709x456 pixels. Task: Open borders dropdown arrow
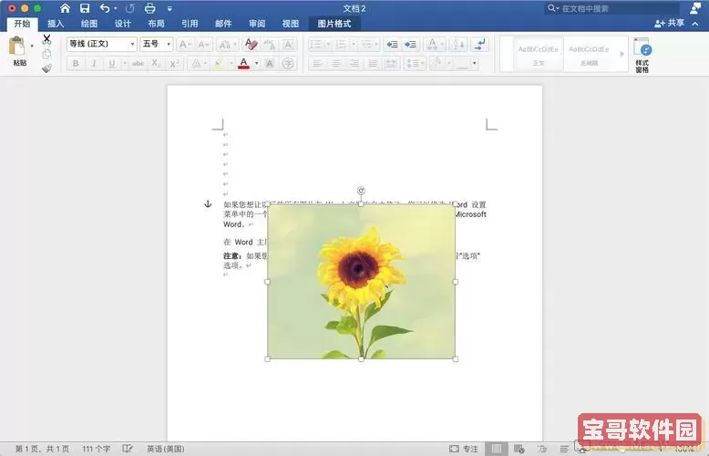474,63
